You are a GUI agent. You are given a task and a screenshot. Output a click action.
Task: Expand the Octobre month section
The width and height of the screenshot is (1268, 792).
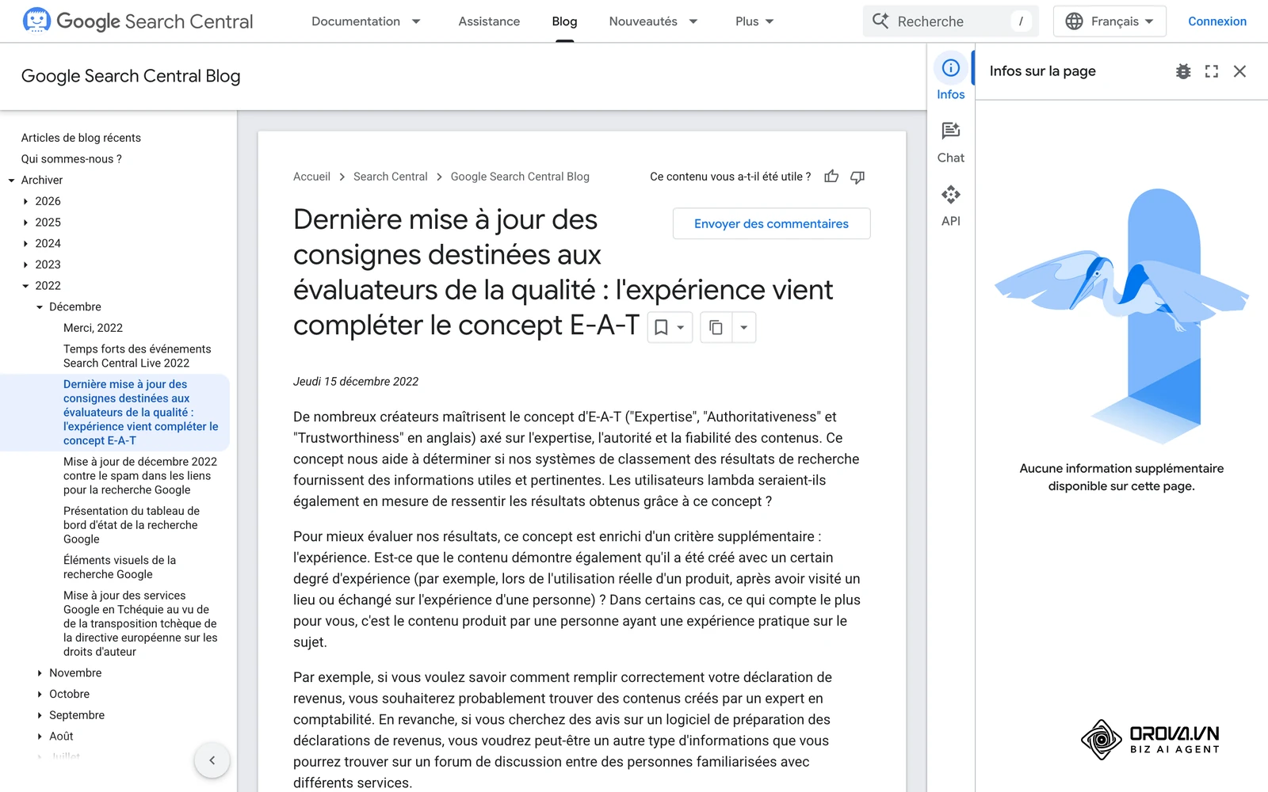point(40,695)
